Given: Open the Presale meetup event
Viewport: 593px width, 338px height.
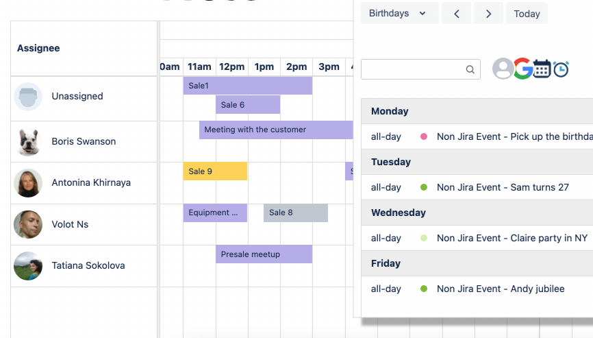Looking at the screenshot, I should (x=264, y=254).
